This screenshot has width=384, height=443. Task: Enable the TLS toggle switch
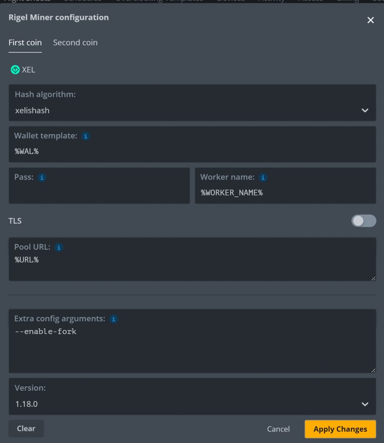[364, 221]
